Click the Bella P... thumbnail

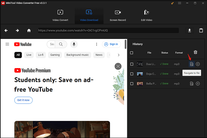(x=140, y=83)
